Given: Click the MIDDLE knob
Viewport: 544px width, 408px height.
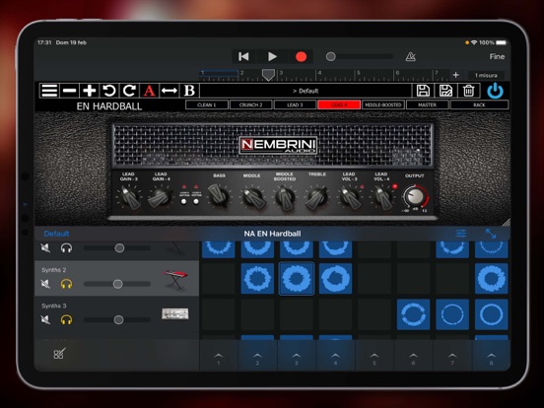Looking at the screenshot, I should click(253, 197).
